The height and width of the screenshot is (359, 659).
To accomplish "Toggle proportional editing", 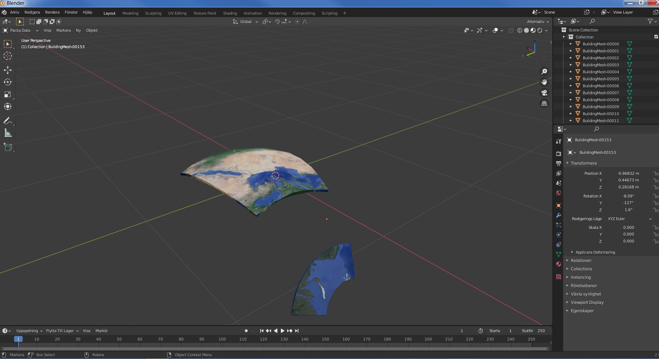I will tap(297, 22).
